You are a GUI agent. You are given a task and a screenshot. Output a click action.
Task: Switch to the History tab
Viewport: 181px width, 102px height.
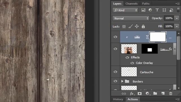pyautogui.click(x=118, y=99)
